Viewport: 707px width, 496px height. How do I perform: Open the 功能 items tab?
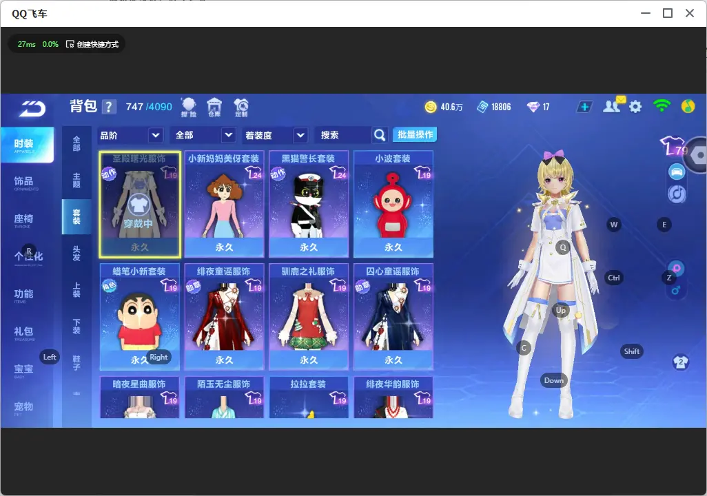pyautogui.click(x=27, y=295)
